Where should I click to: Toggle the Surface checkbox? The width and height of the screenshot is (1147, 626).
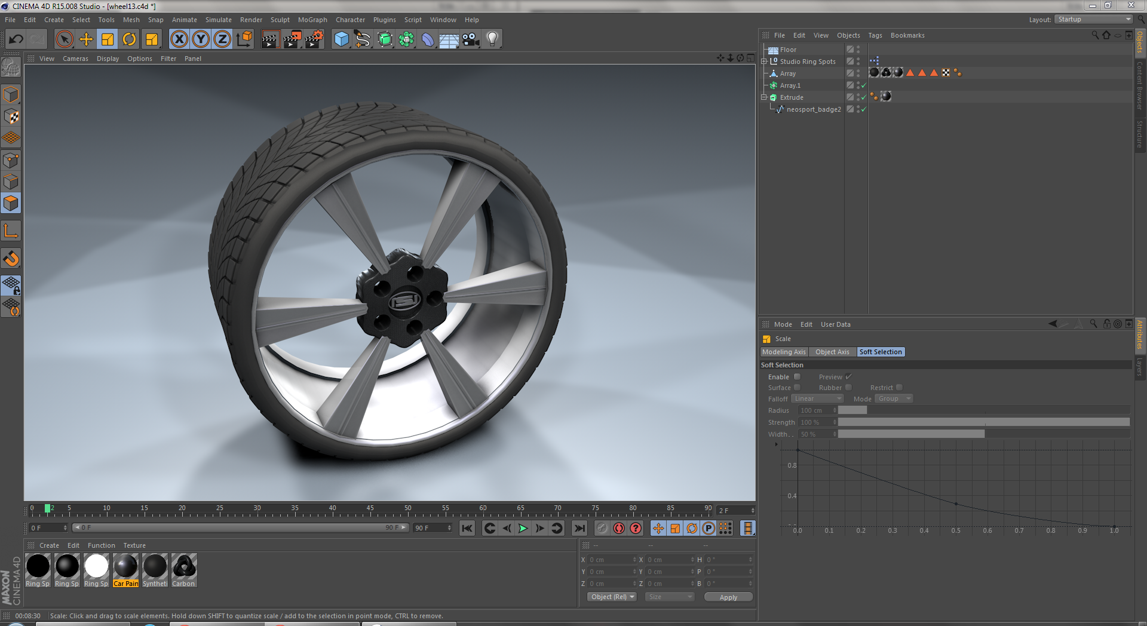797,388
